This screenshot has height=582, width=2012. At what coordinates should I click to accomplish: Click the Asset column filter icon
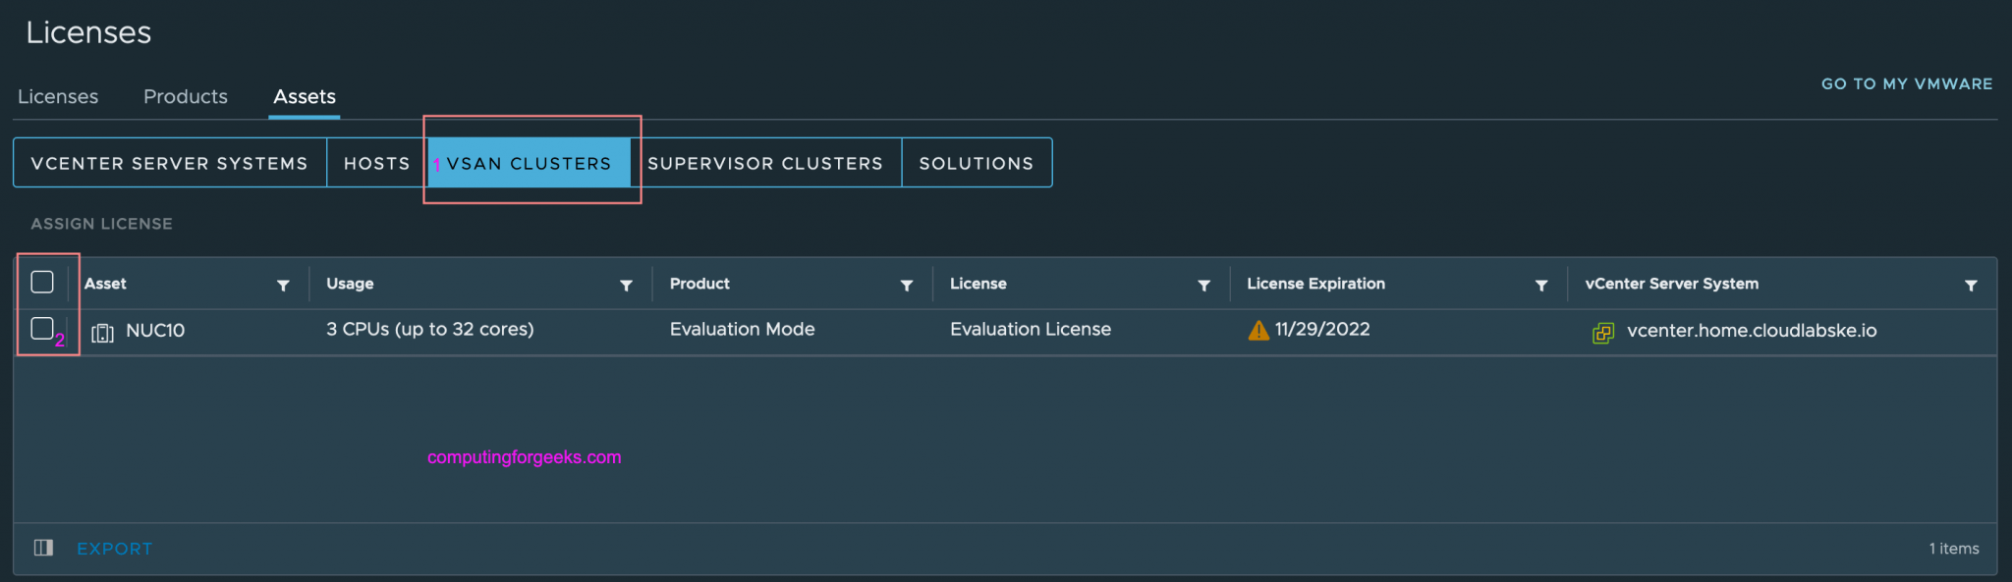point(283,286)
